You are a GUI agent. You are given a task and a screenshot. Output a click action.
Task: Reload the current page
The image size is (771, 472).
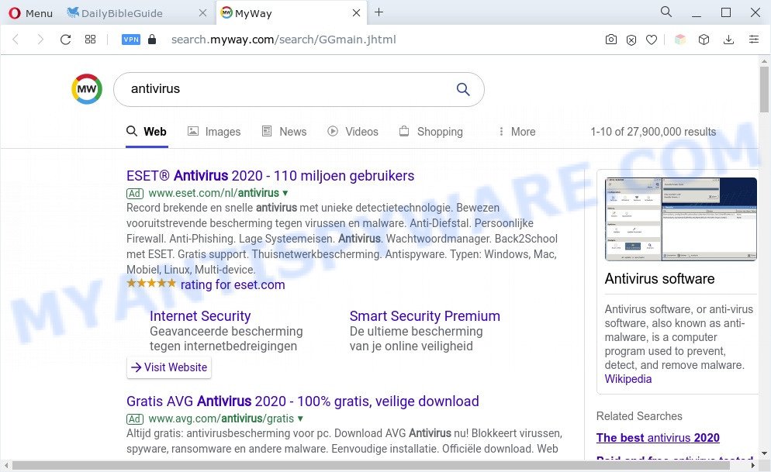[65, 40]
